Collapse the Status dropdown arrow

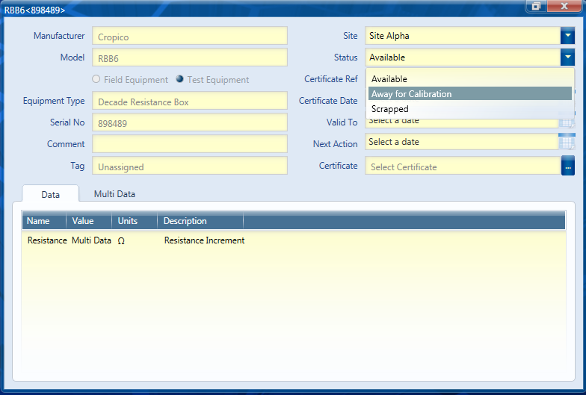tap(567, 57)
